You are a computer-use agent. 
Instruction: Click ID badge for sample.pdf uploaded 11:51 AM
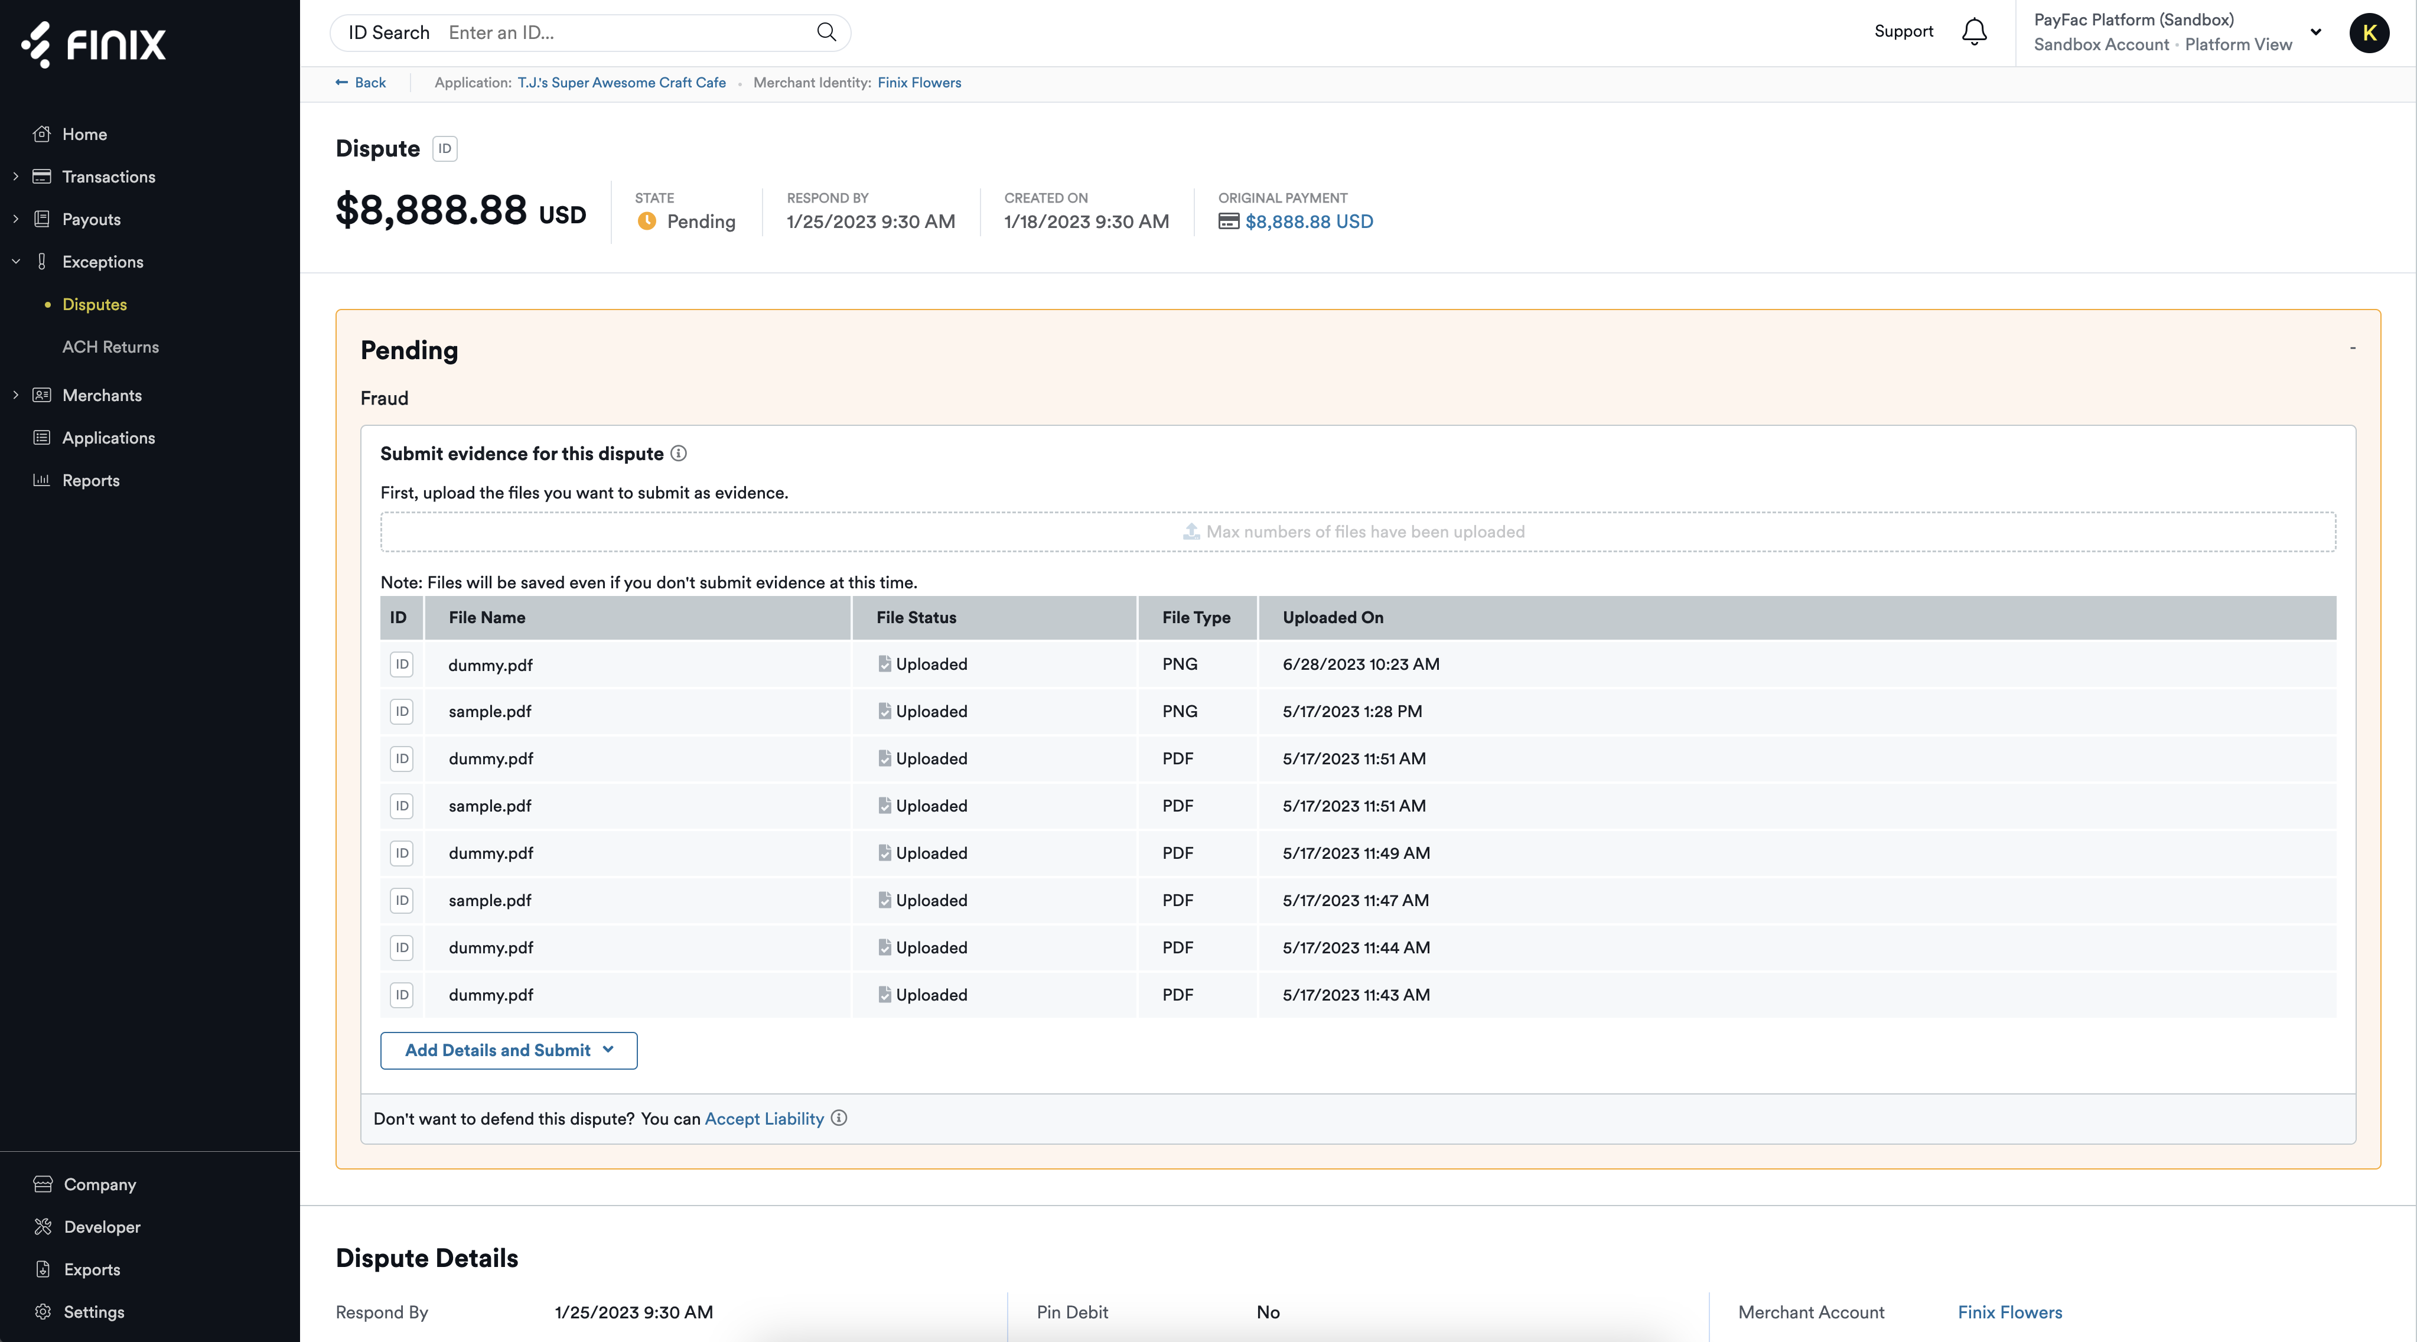[402, 805]
